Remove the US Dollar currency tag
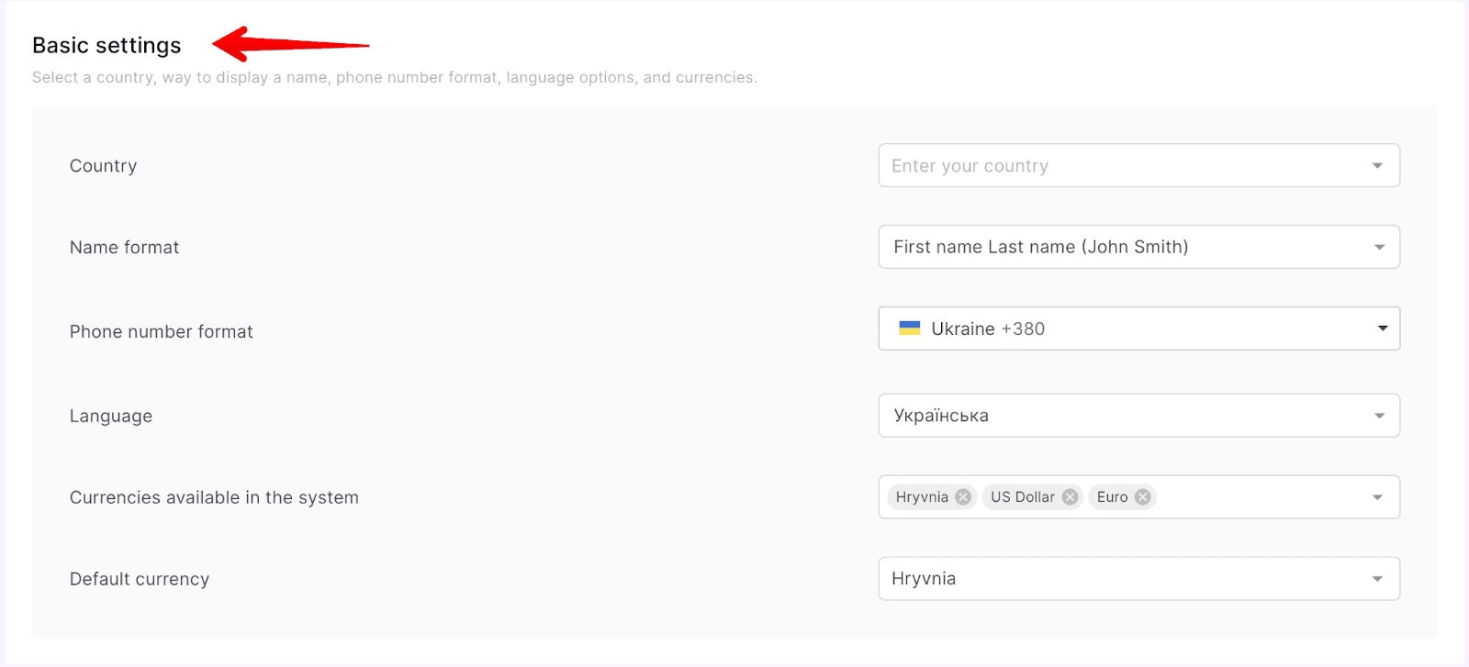This screenshot has height=667, width=1469. pyautogui.click(x=1070, y=497)
